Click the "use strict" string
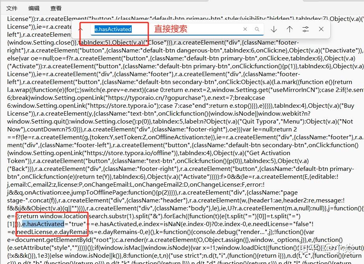Viewport: 364px width, 264px height. [x=189, y=256]
